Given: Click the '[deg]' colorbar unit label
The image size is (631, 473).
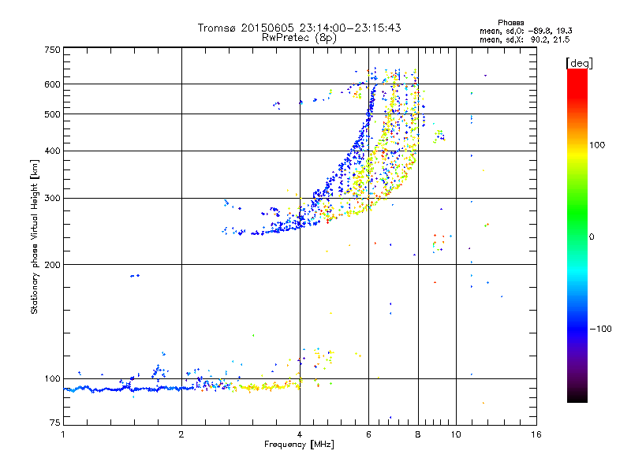Looking at the screenshot, I should click(579, 63).
